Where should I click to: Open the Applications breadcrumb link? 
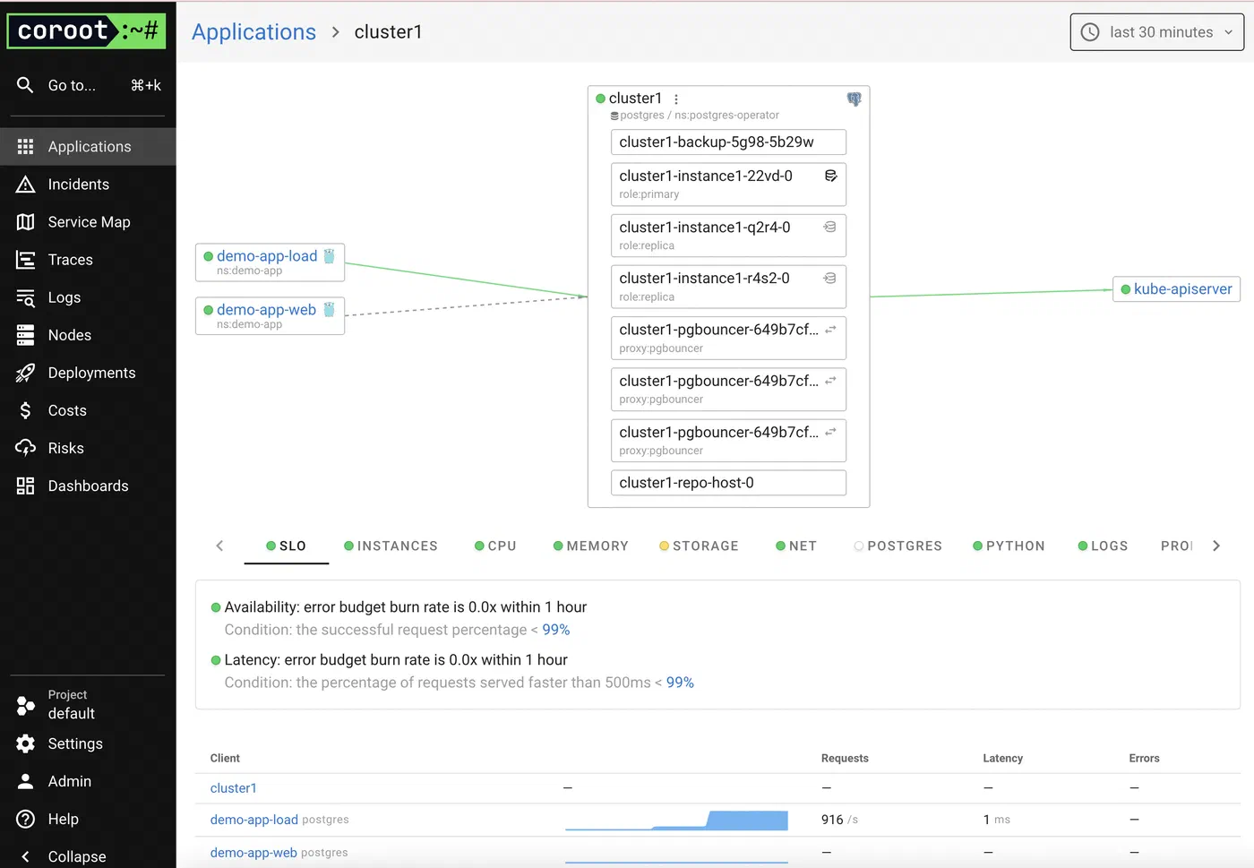tap(253, 32)
